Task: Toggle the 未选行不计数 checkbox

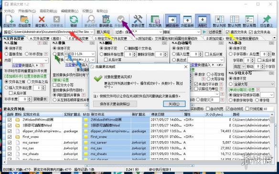Action: click(x=196, y=84)
